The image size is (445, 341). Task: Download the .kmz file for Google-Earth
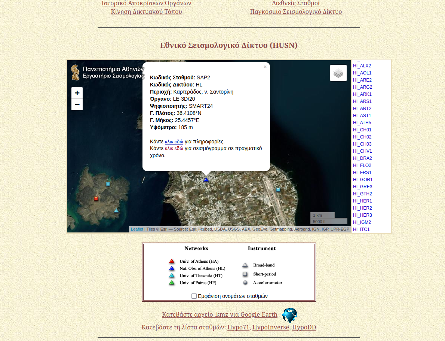click(220, 314)
